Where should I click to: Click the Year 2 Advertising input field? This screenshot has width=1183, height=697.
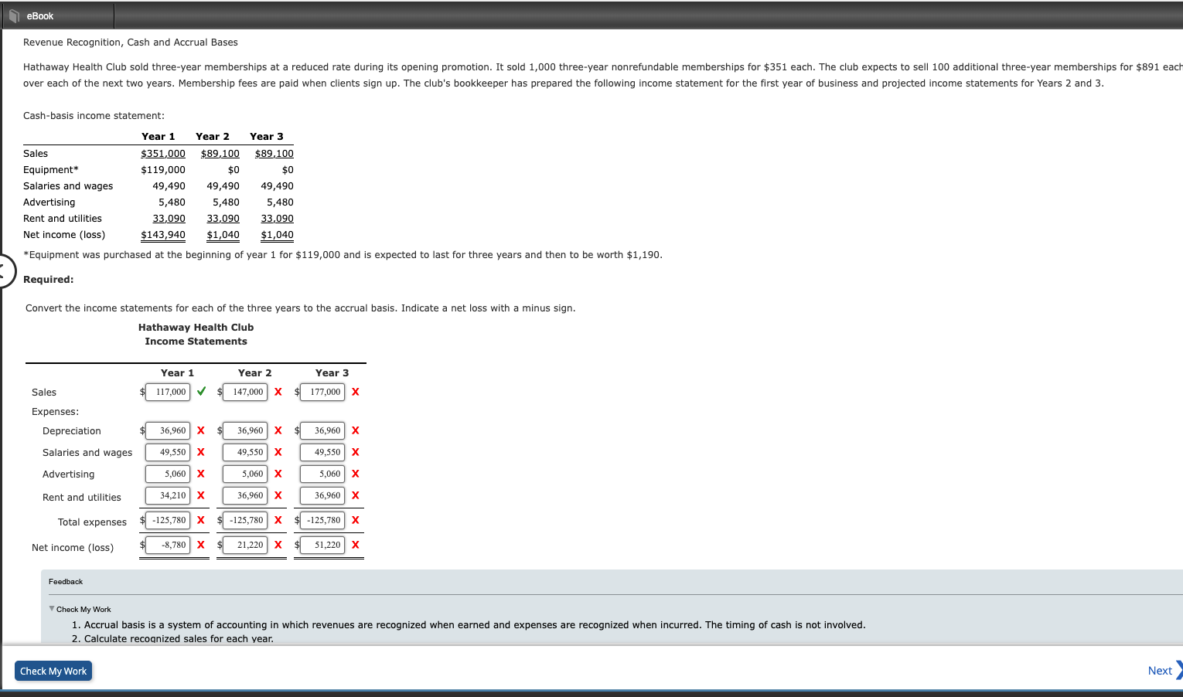point(245,474)
